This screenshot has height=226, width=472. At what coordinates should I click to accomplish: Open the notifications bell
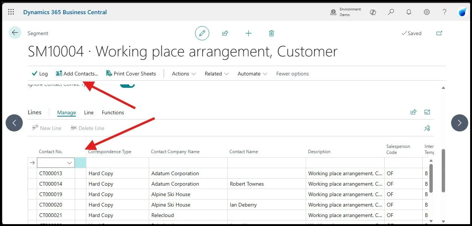(x=409, y=12)
